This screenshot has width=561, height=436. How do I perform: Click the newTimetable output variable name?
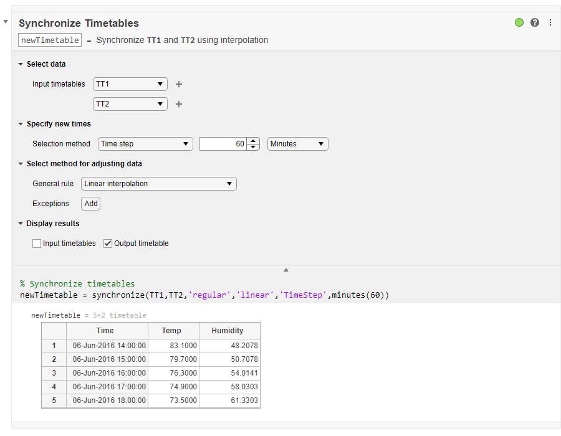click(49, 40)
